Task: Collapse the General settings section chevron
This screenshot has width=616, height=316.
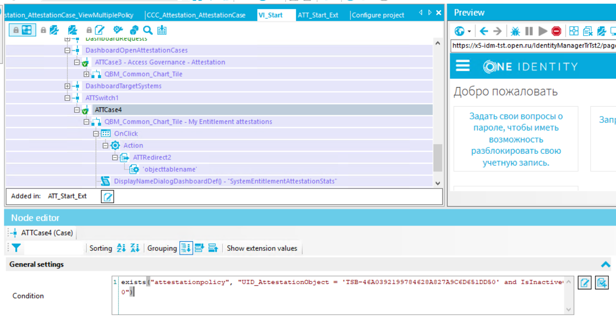Action: [x=605, y=265]
